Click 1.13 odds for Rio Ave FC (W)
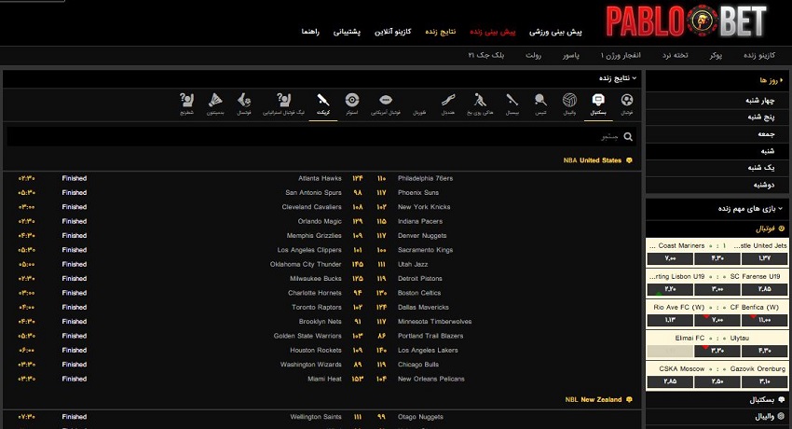The image size is (792, 429). pos(670,320)
